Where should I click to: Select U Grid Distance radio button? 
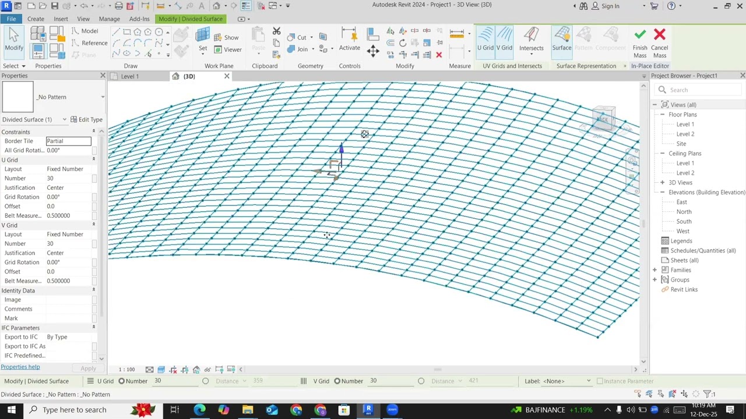(x=205, y=381)
